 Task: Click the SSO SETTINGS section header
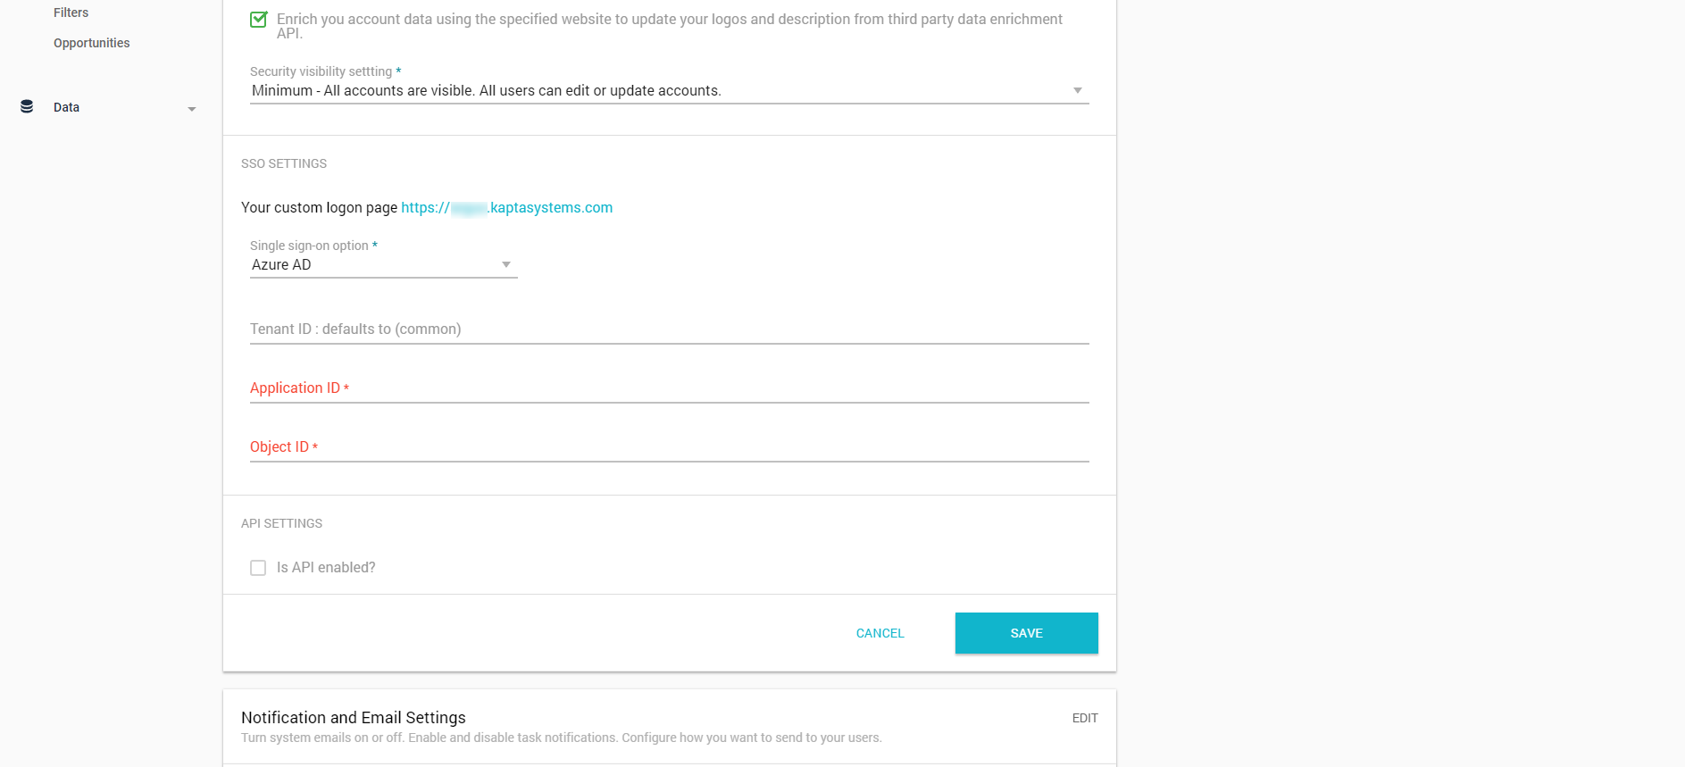(x=284, y=163)
